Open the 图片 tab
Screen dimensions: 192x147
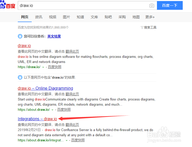(x=66, y=17)
